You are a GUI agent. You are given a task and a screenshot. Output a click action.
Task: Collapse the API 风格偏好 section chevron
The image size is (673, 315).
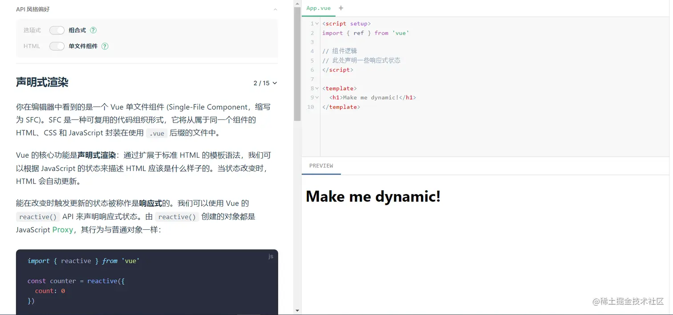click(275, 9)
